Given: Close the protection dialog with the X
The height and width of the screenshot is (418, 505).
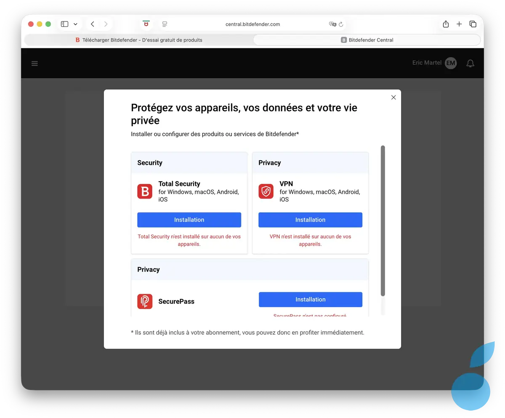Looking at the screenshot, I should 393,97.
